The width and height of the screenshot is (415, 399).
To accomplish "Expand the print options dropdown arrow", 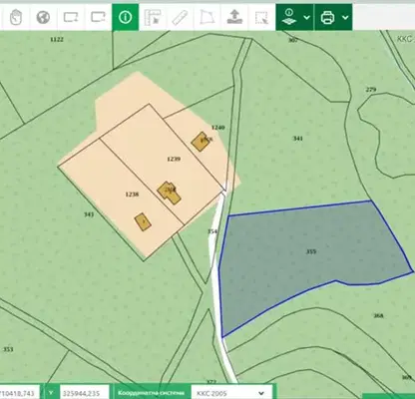I will coord(345,17).
